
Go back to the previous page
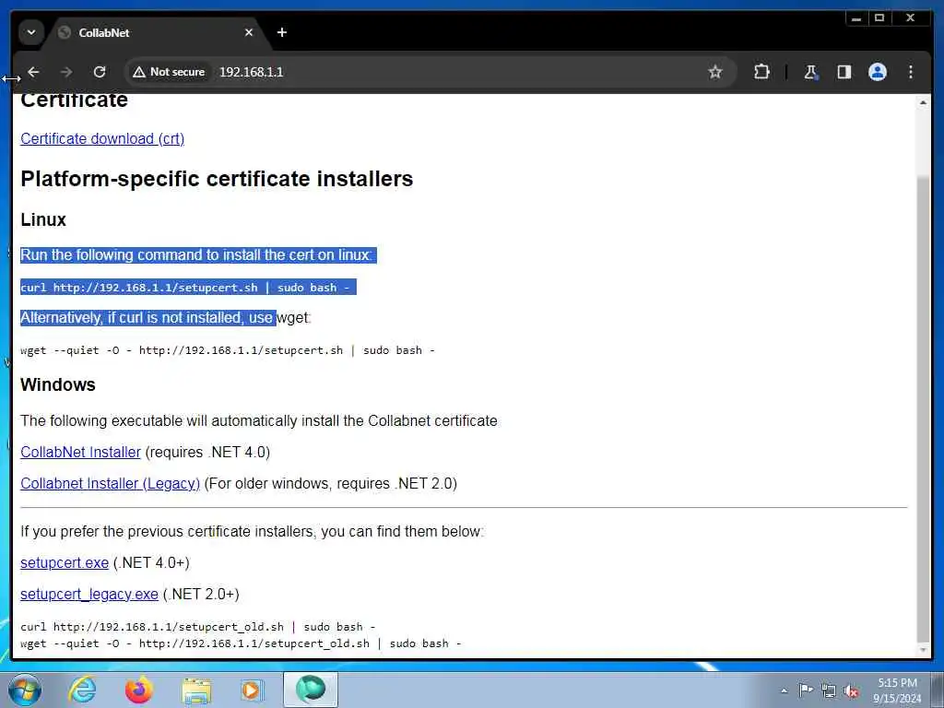coord(34,72)
